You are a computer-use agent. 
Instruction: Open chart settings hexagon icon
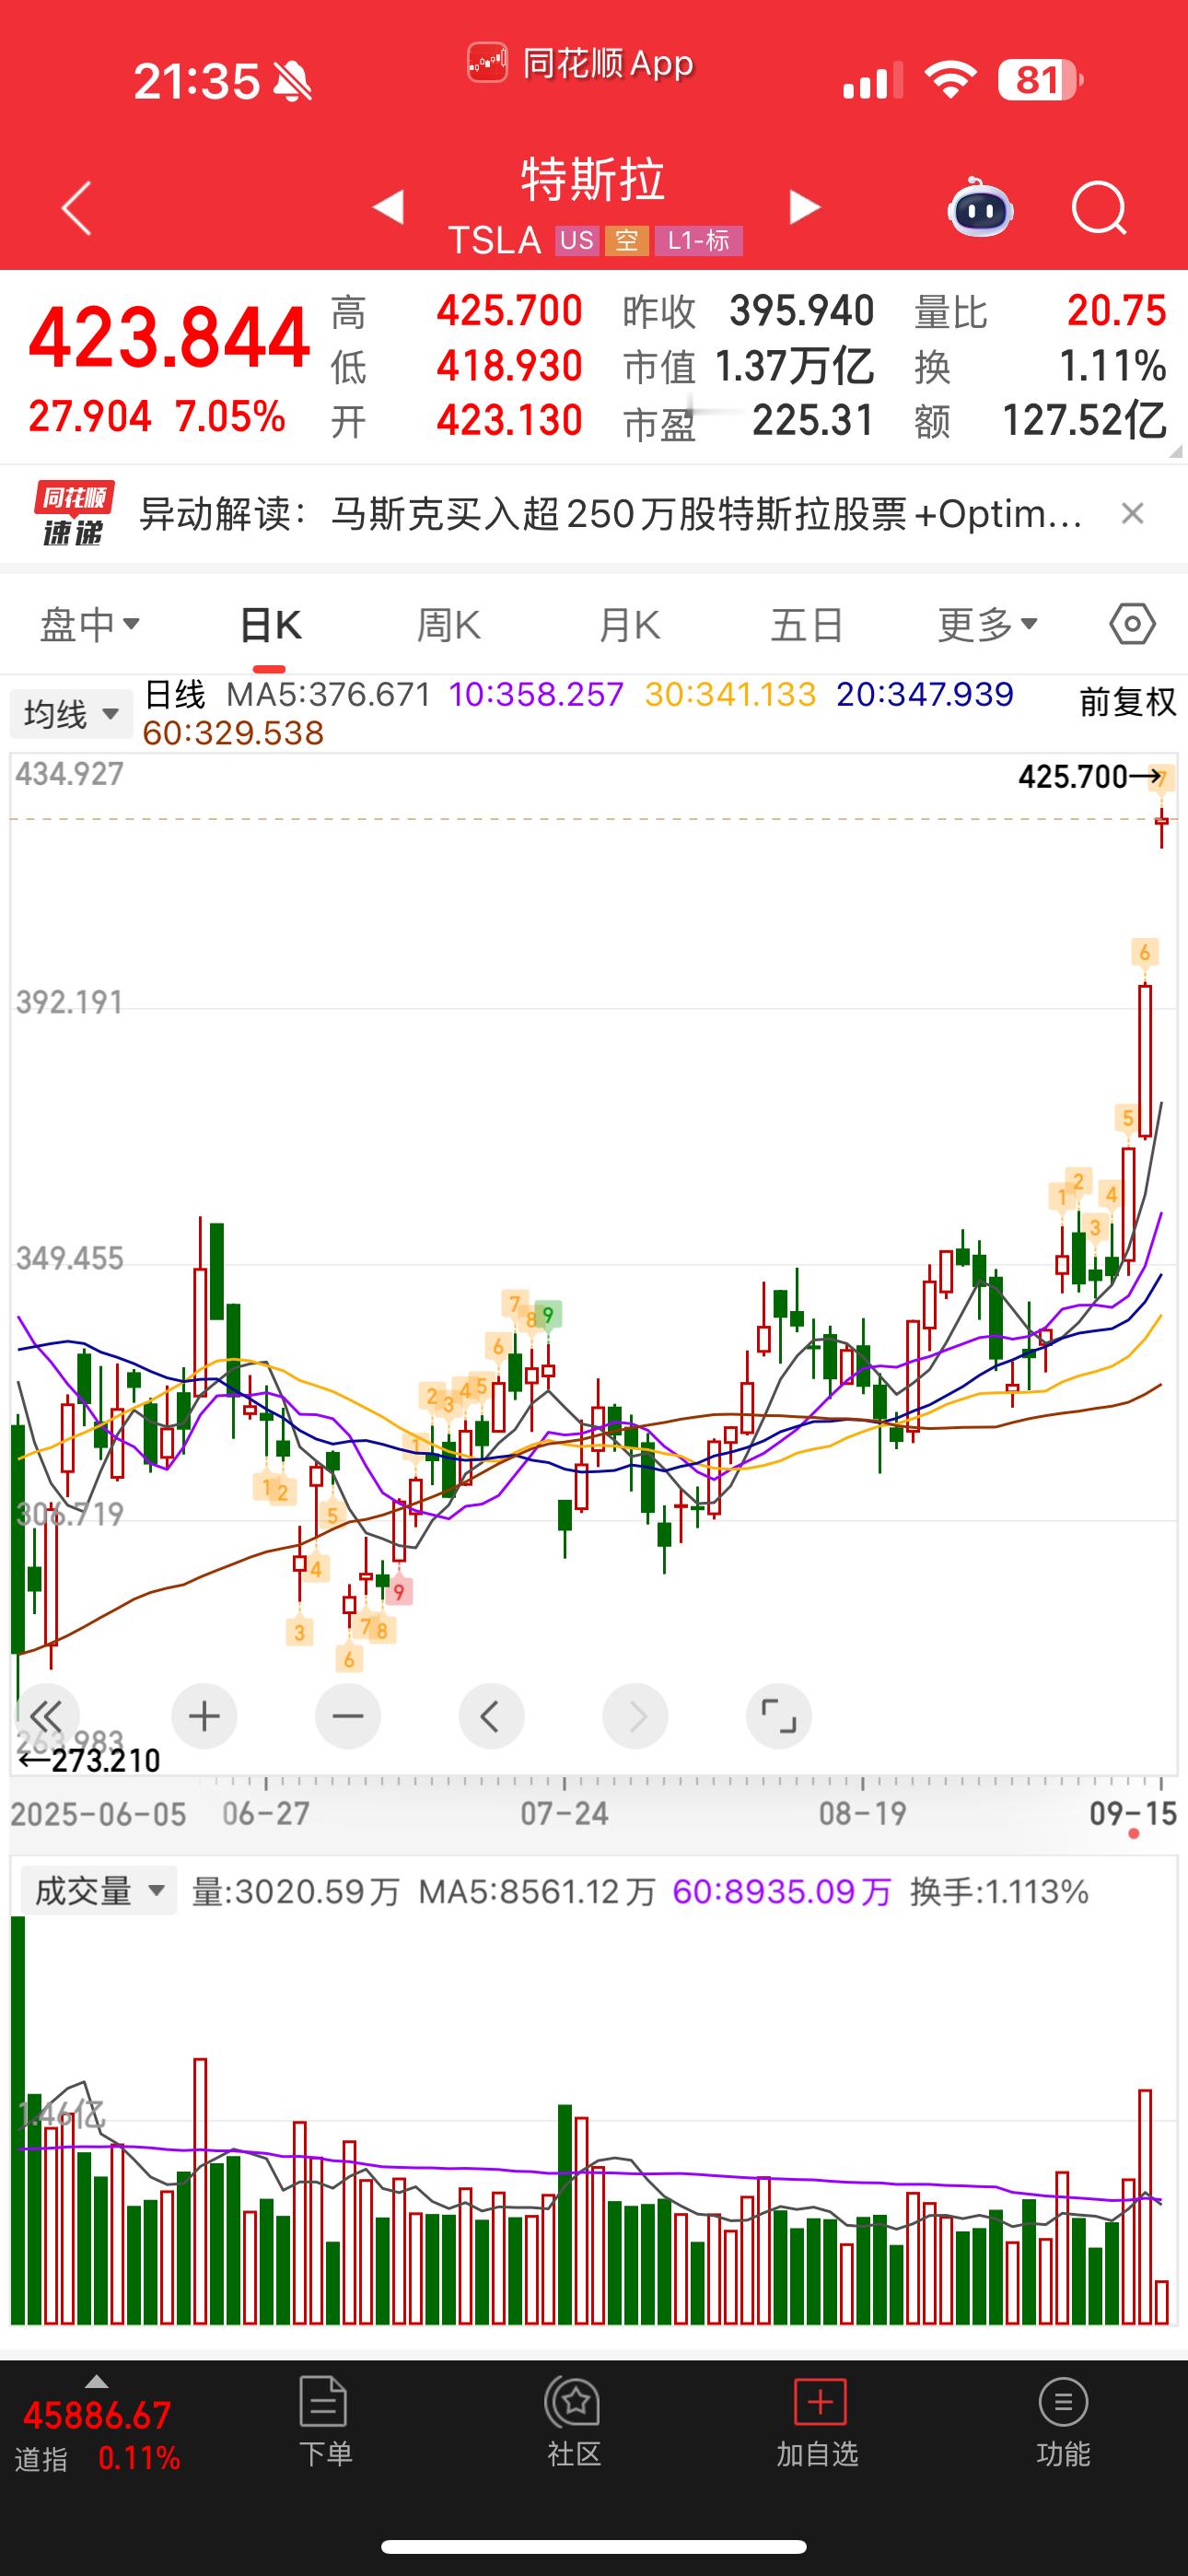point(1132,625)
